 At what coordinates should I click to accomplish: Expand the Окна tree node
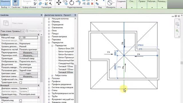coord(49,31)
